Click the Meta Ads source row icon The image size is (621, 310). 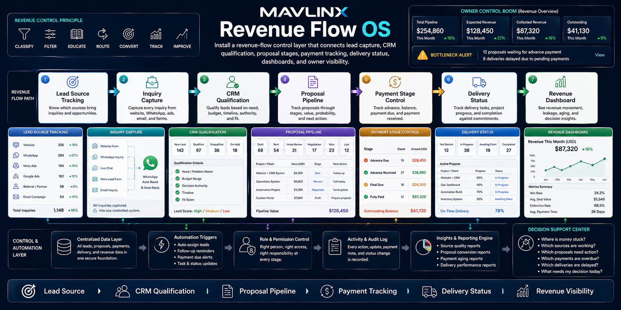click(16, 165)
